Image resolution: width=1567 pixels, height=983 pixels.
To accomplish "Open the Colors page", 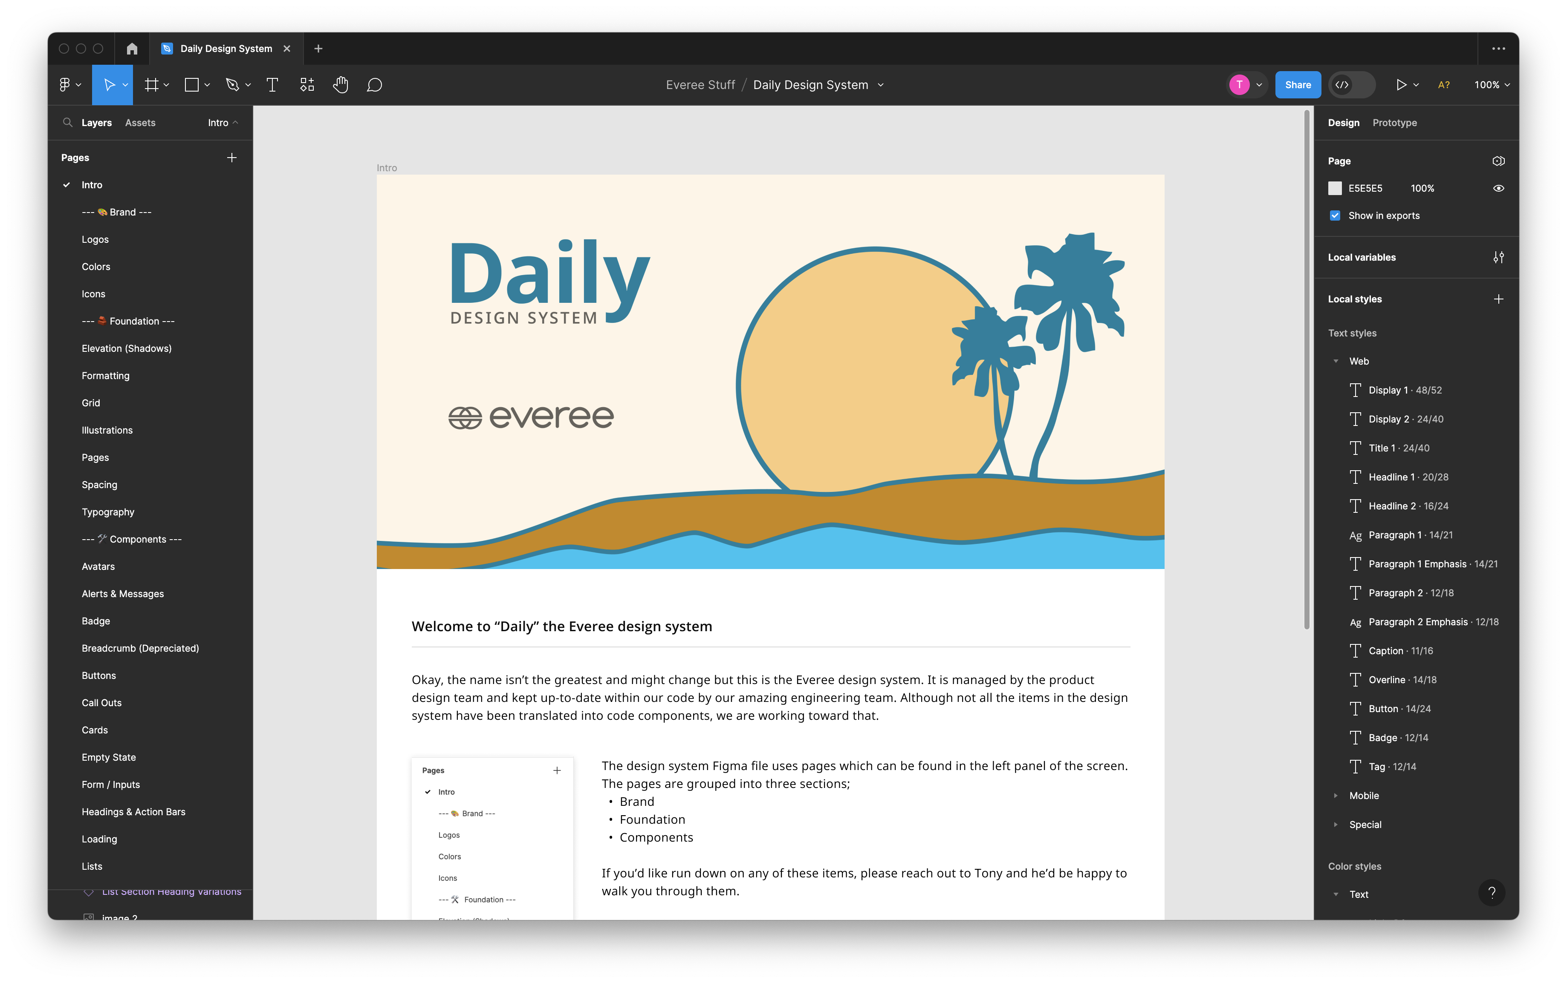I will tap(95, 267).
